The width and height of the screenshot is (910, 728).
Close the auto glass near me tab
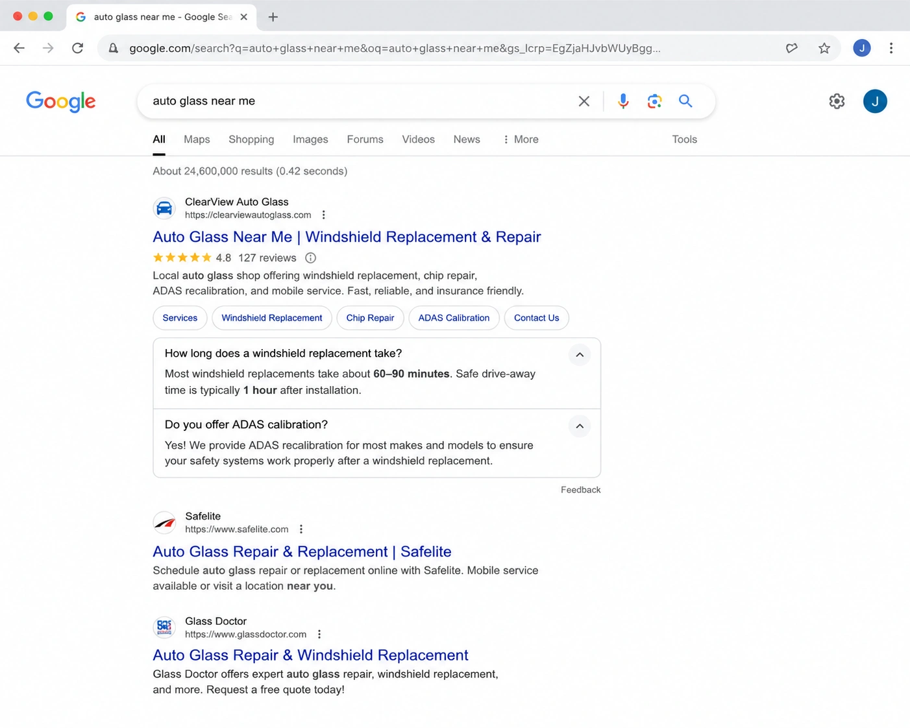(x=243, y=17)
